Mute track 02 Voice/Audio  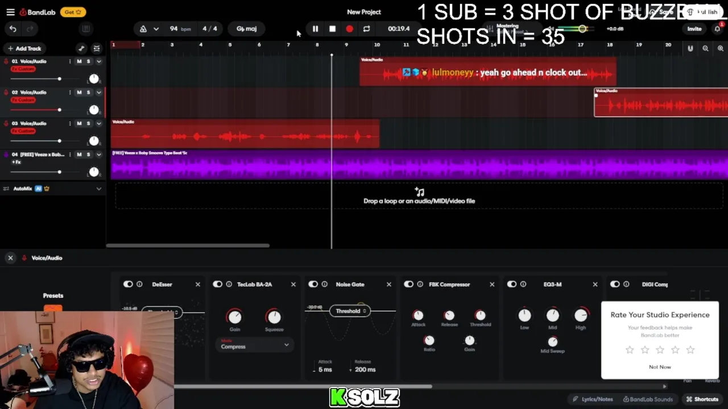coord(79,92)
